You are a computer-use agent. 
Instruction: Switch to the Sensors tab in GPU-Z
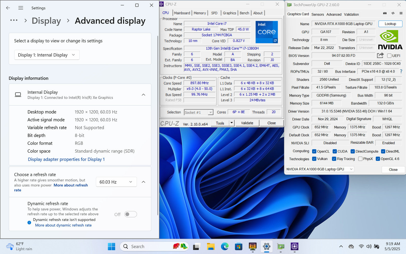pos(318,14)
